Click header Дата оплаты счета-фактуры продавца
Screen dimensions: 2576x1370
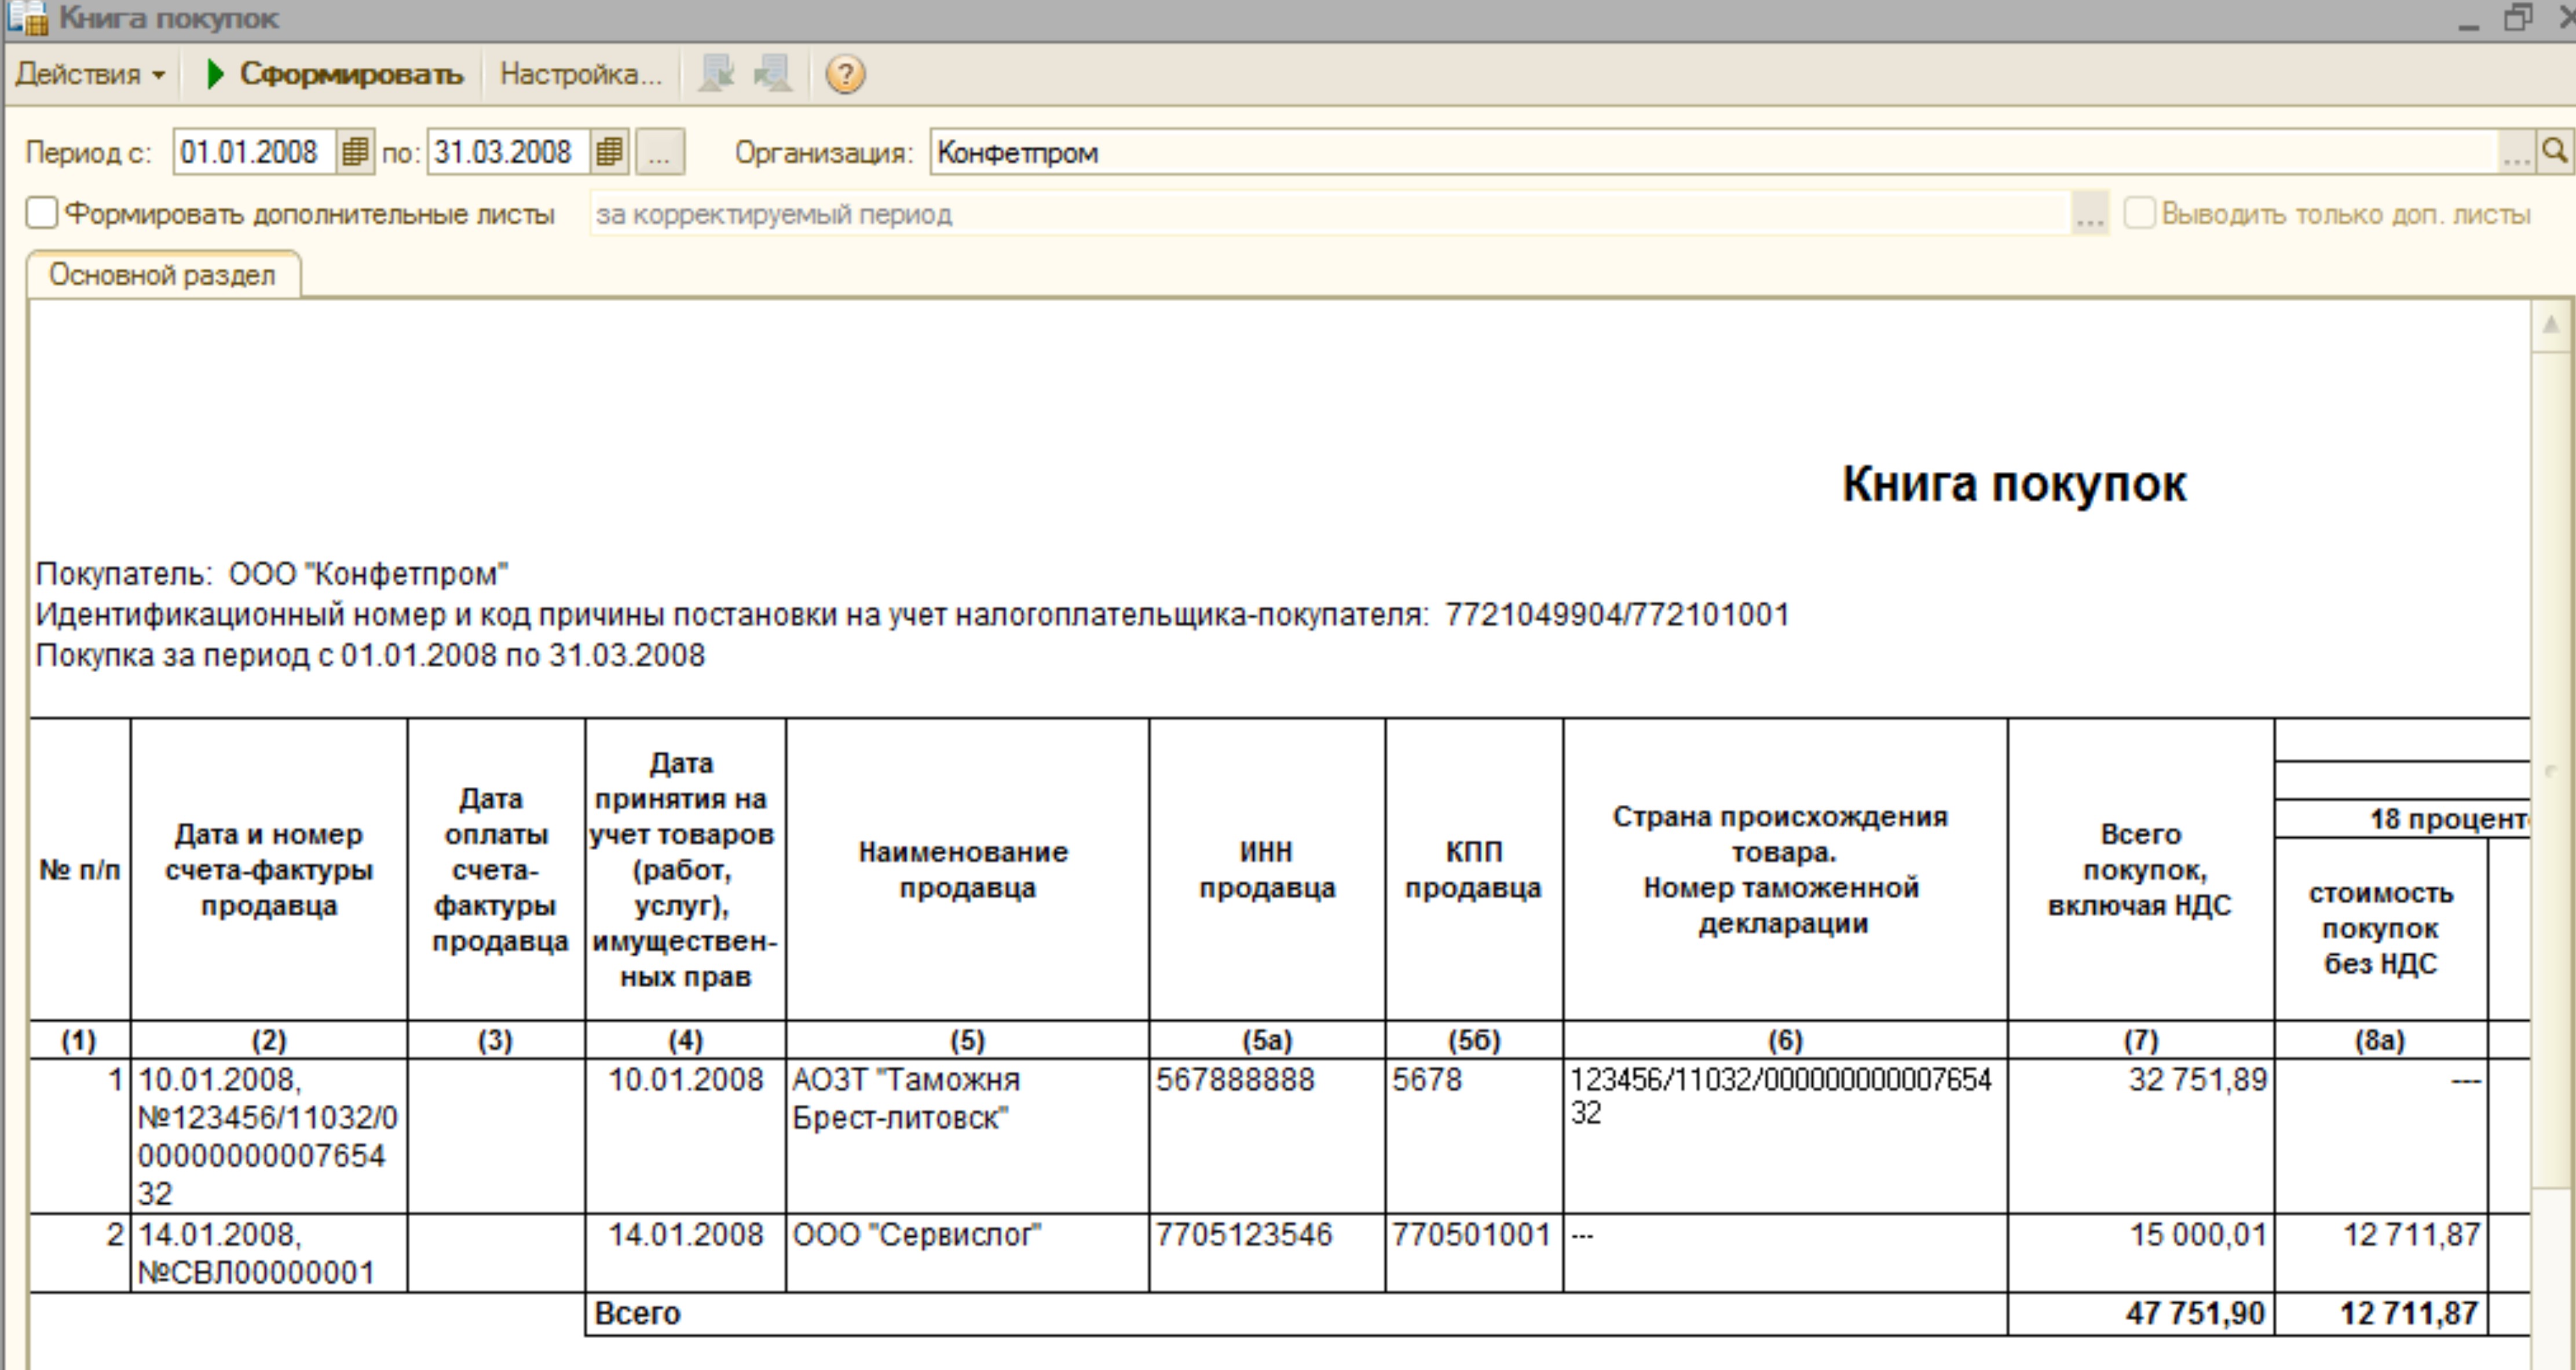(x=497, y=870)
